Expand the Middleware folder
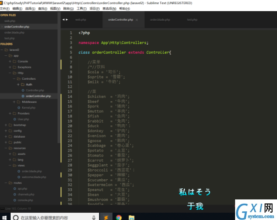Image resolution: width=277 pixels, height=220 pixels. click(x=14, y=102)
